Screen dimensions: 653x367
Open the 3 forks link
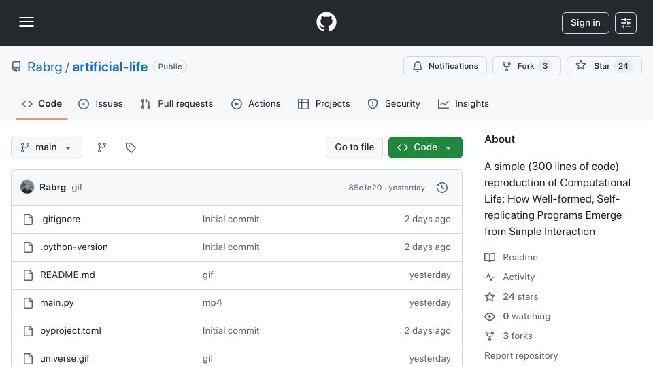click(518, 336)
